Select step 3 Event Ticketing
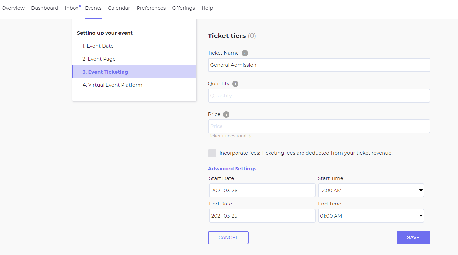 point(134,72)
